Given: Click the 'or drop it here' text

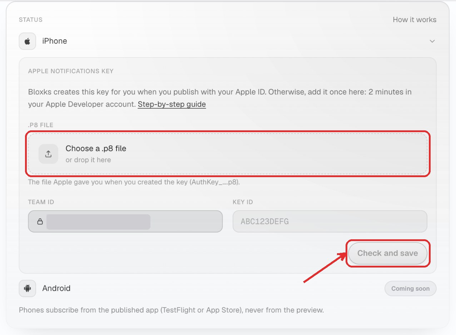Looking at the screenshot, I should (88, 160).
